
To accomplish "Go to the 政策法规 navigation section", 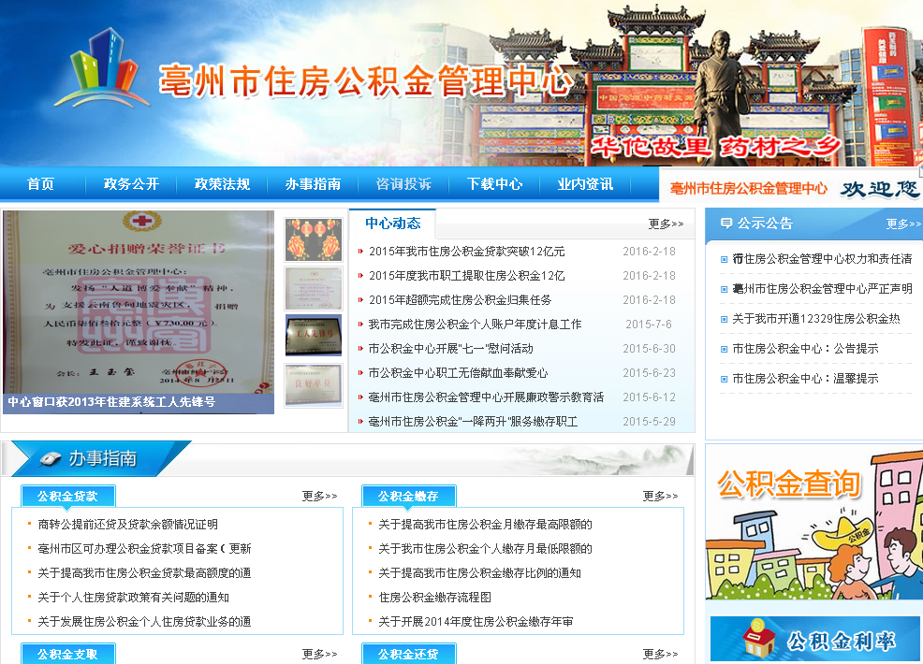I will click(222, 184).
